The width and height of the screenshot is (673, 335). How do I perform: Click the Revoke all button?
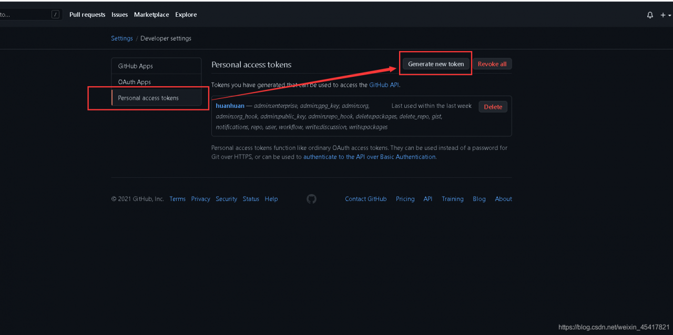(x=492, y=64)
